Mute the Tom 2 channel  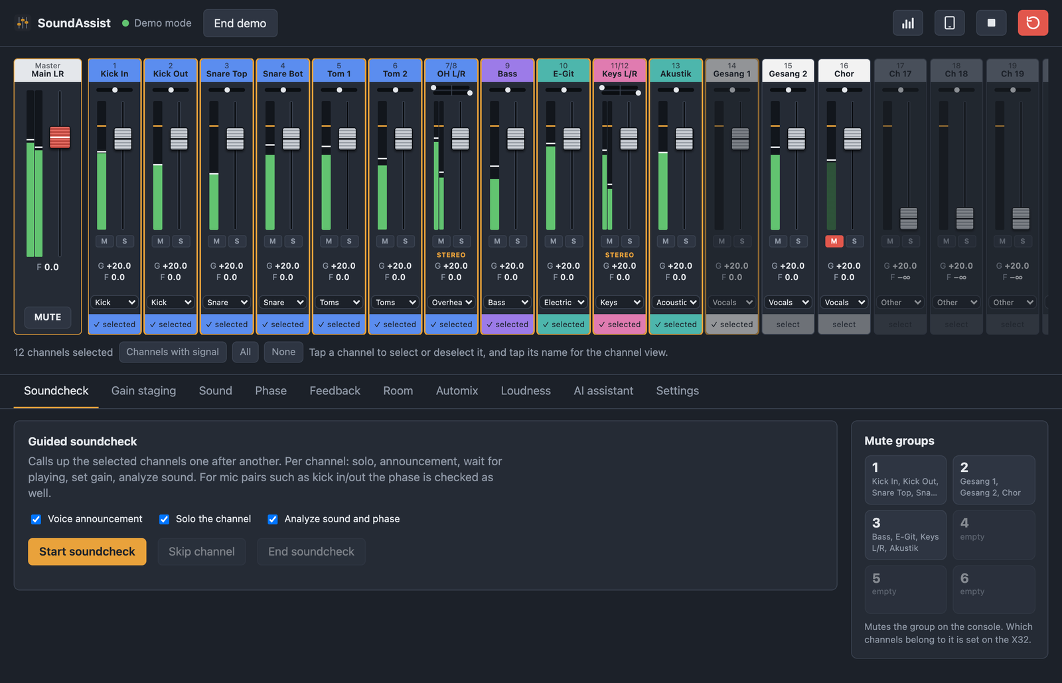[x=385, y=241]
